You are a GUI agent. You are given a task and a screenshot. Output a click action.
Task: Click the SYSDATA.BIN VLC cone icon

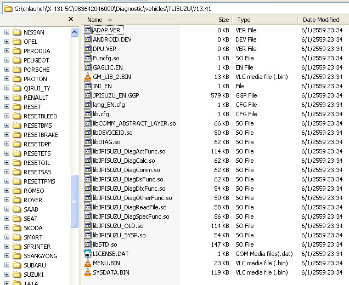[x=88, y=272]
